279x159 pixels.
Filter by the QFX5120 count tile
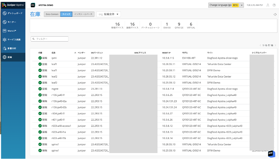(179, 26)
